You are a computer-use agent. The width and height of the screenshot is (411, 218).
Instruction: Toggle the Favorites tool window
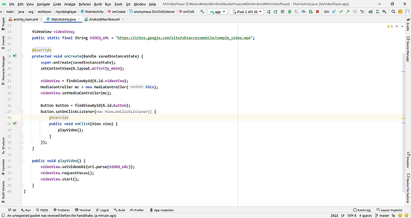tap(3, 167)
